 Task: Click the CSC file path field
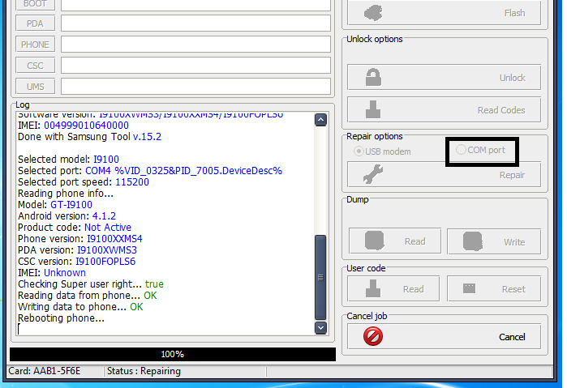195,66
